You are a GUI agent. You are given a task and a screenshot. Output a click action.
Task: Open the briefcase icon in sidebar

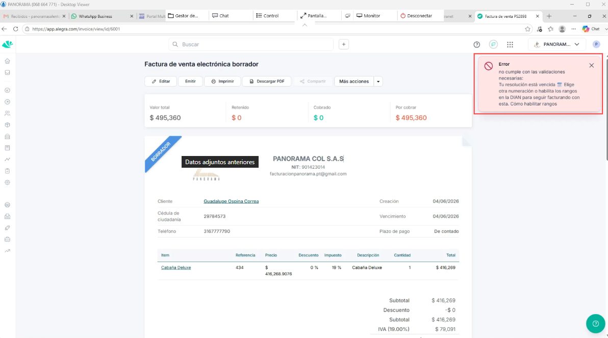7,239
